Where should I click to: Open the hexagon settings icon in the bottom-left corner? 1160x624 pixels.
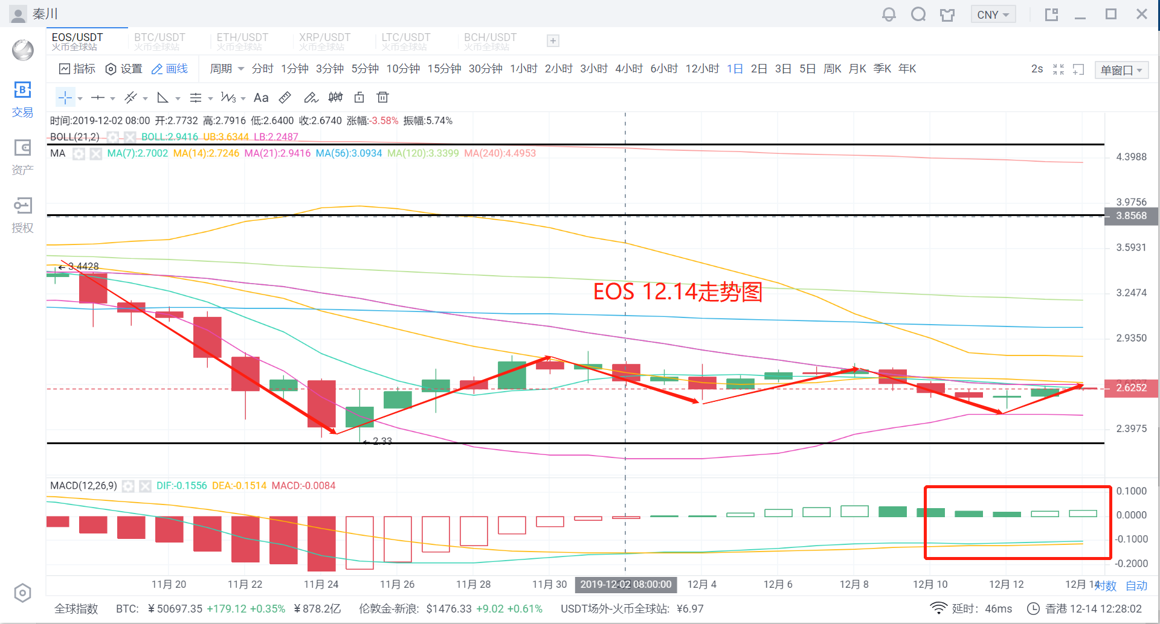click(x=22, y=593)
